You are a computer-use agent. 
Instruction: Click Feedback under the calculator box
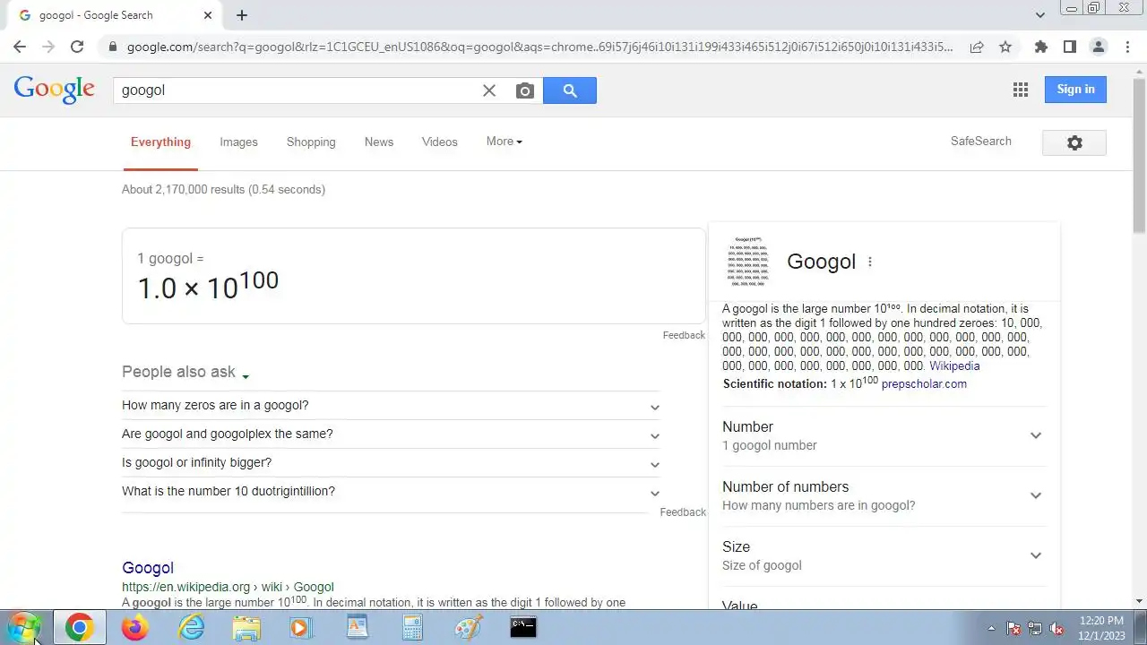tap(684, 335)
